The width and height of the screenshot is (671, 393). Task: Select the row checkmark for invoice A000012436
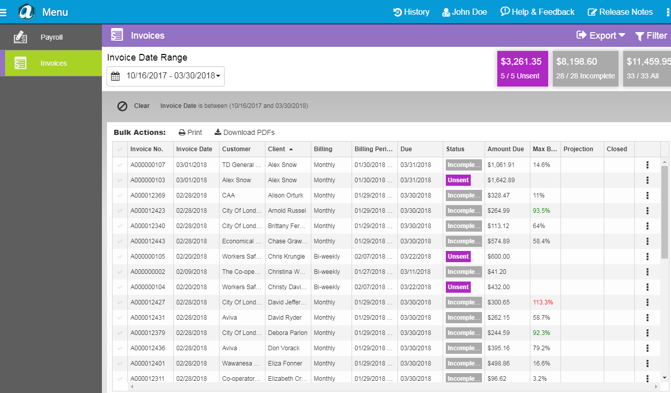tap(120, 348)
